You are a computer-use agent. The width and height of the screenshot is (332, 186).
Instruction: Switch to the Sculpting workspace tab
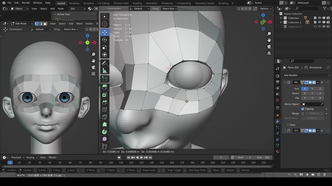pyautogui.click(x=88, y=3)
